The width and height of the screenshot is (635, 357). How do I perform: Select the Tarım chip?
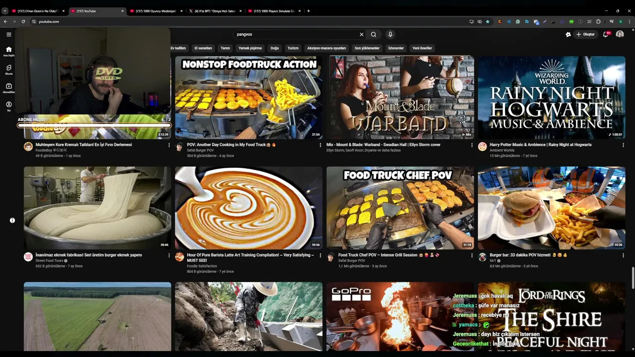[x=225, y=48]
